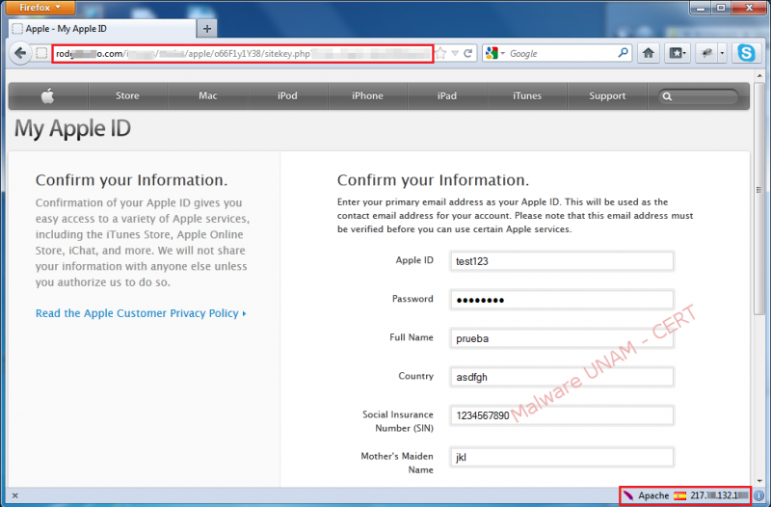Image resolution: width=771 pixels, height=507 pixels.
Task: Expand the add-on icon dropdown arrow
Action: click(722, 53)
